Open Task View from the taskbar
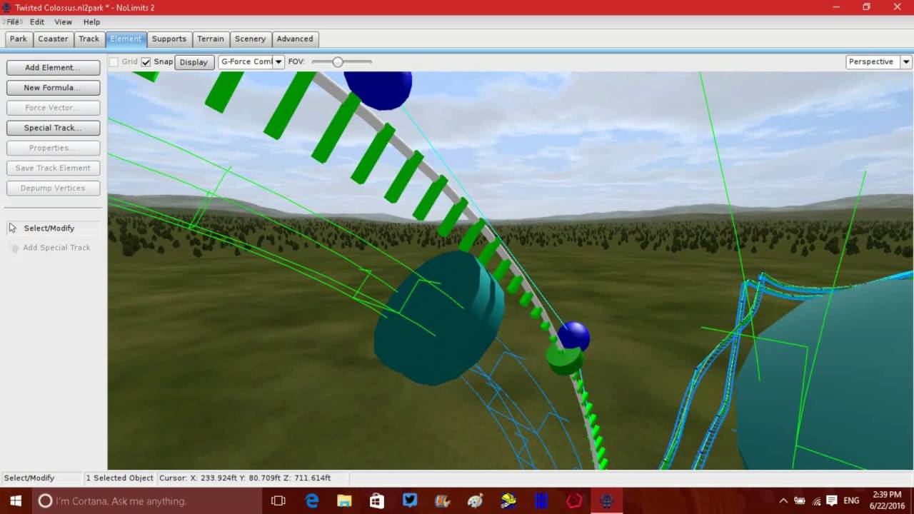 pos(278,501)
